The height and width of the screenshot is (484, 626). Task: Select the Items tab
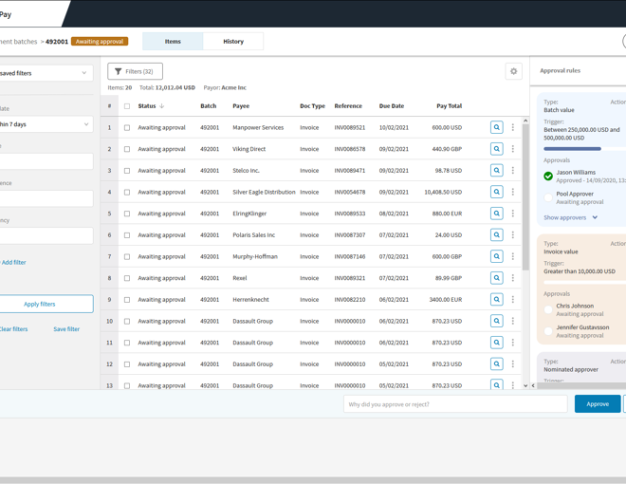[x=173, y=41]
